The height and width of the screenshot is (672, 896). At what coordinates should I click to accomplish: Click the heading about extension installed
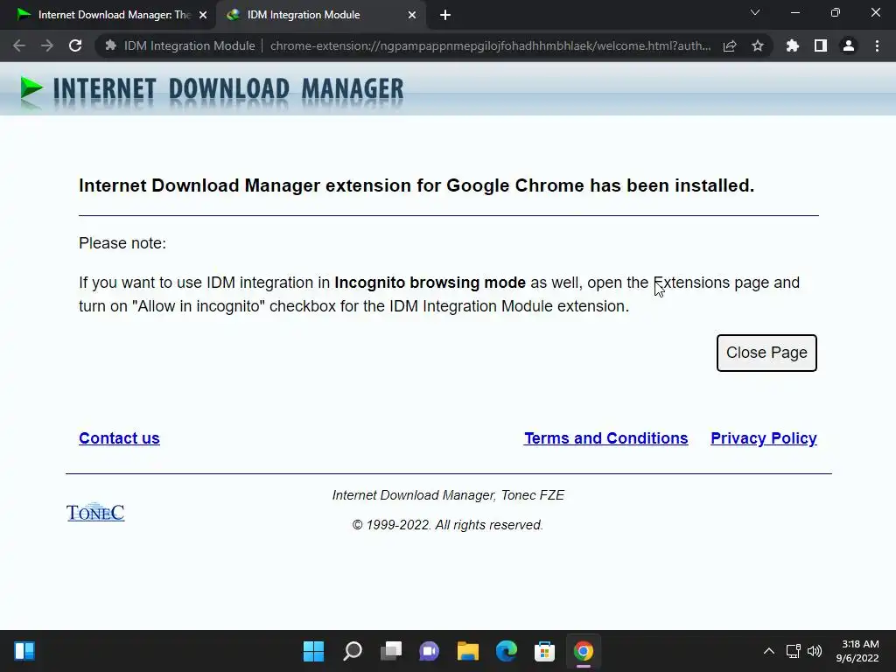point(416,185)
